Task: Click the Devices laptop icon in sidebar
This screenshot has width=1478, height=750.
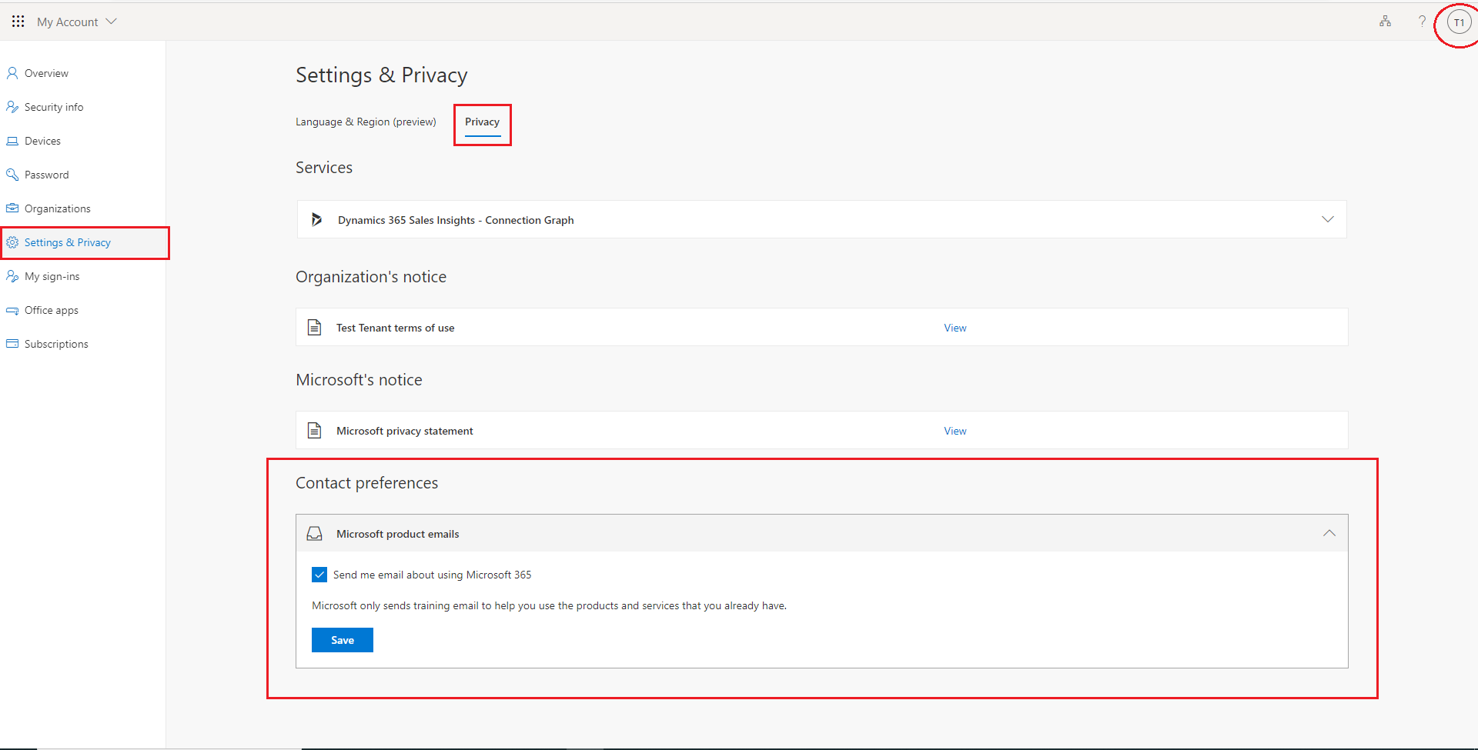Action: 12,141
